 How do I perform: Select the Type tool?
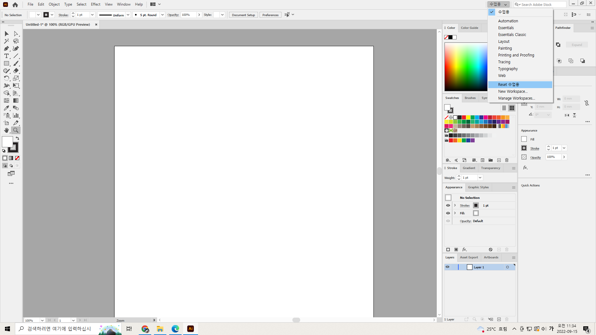(6, 56)
